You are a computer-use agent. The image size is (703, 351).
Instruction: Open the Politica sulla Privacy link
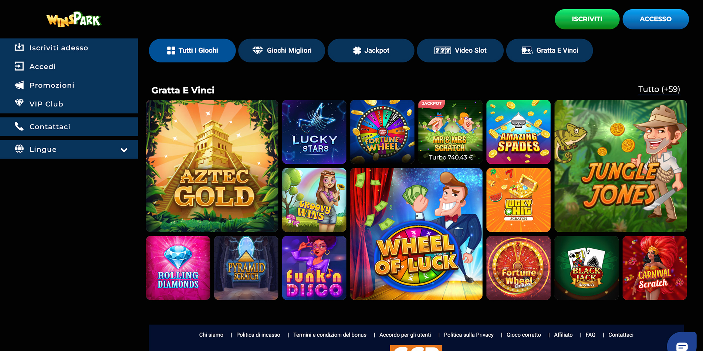(x=469, y=335)
